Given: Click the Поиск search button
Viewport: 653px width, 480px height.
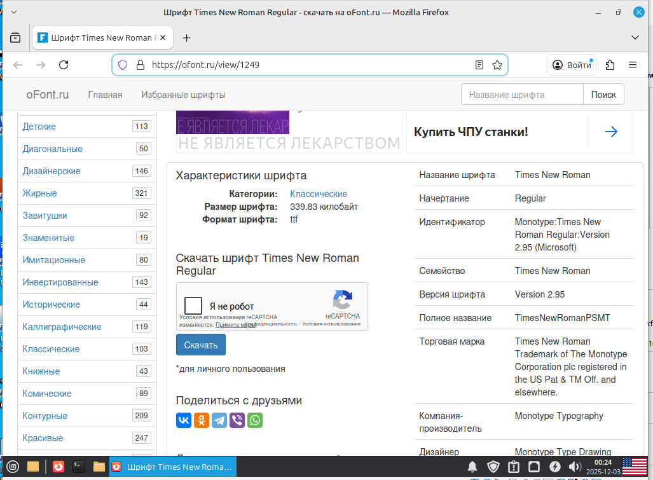Looking at the screenshot, I should coord(603,95).
